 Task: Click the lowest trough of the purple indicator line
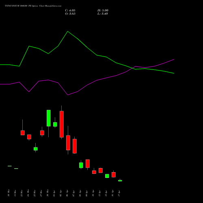[68, 95]
